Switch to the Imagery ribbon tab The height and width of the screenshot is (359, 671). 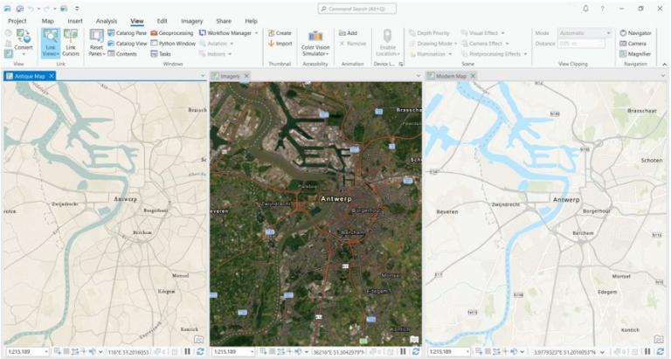coord(191,21)
